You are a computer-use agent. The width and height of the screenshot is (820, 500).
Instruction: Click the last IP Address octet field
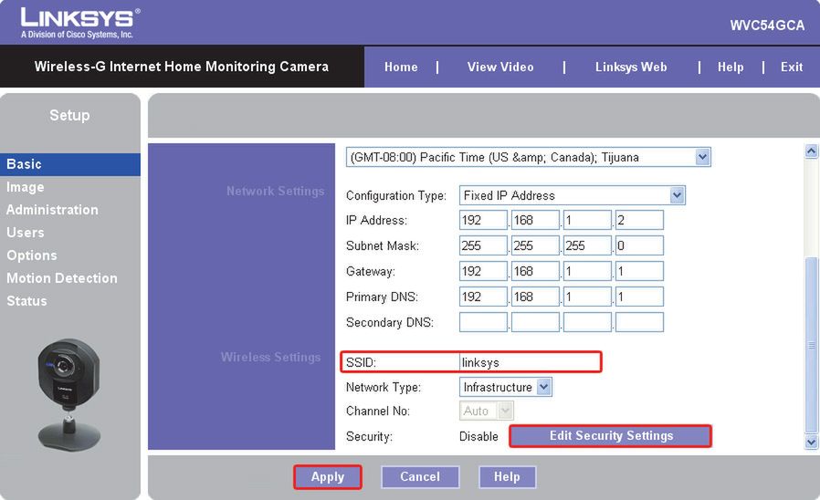[x=639, y=220]
